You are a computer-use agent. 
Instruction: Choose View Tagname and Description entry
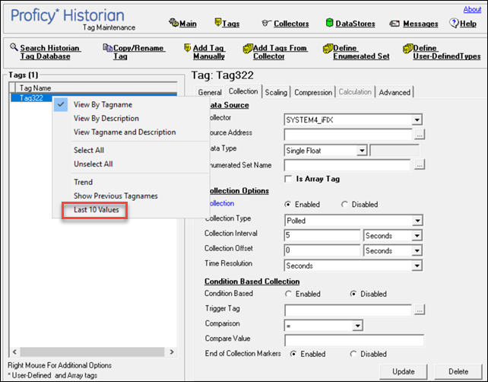pyautogui.click(x=125, y=132)
